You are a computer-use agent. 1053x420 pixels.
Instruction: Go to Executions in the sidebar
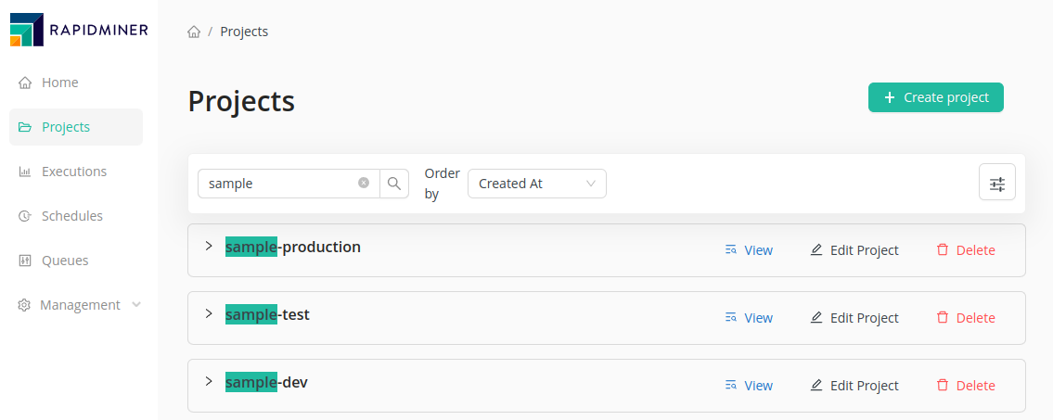point(74,172)
